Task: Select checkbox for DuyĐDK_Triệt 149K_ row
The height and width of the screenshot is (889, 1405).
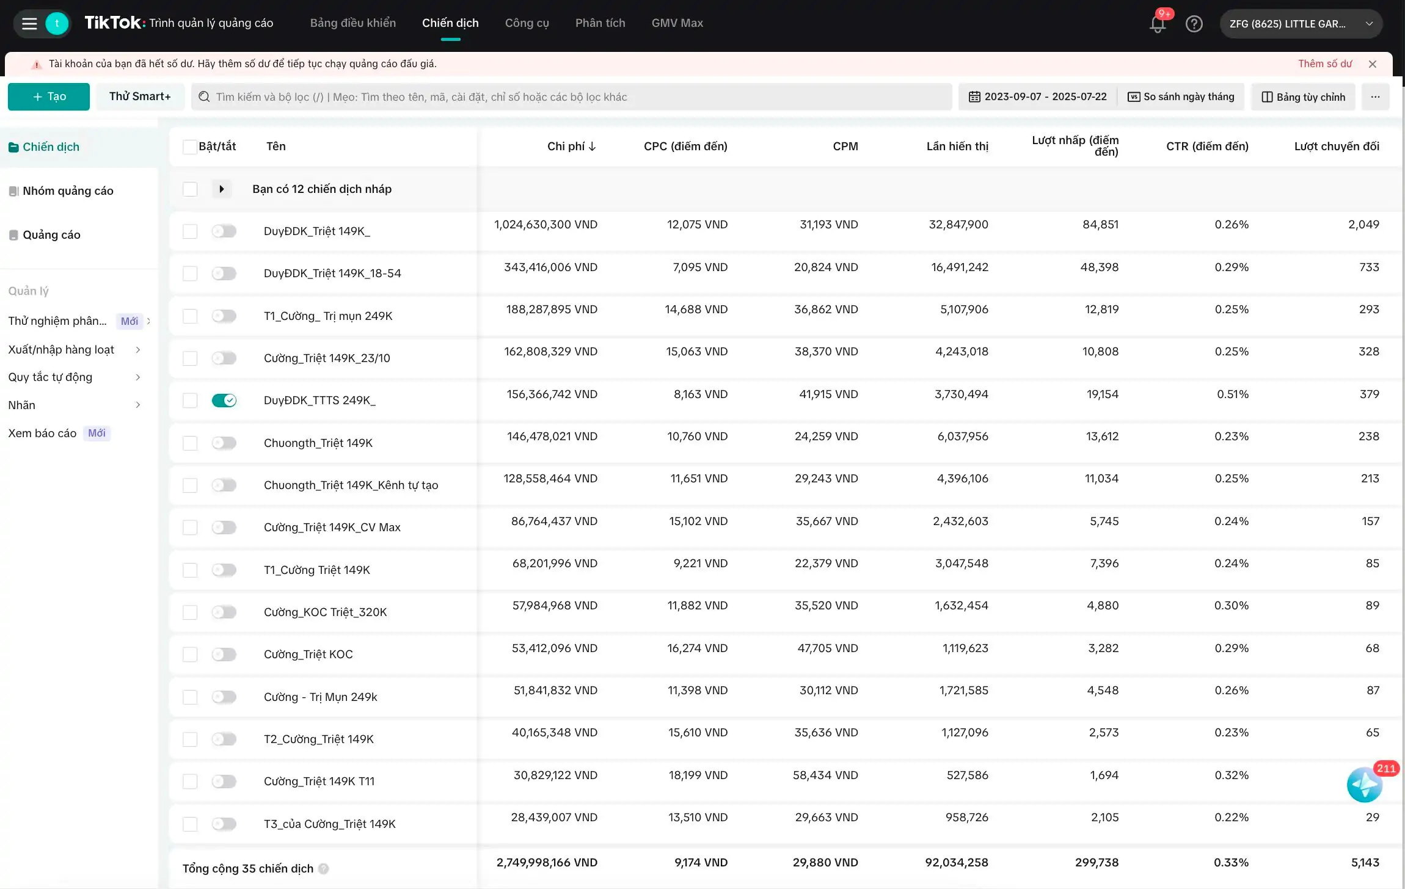Action: point(190,231)
